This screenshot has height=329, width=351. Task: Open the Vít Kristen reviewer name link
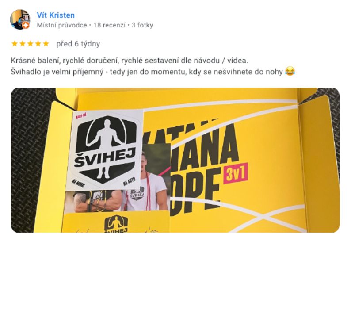click(x=56, y=15)
